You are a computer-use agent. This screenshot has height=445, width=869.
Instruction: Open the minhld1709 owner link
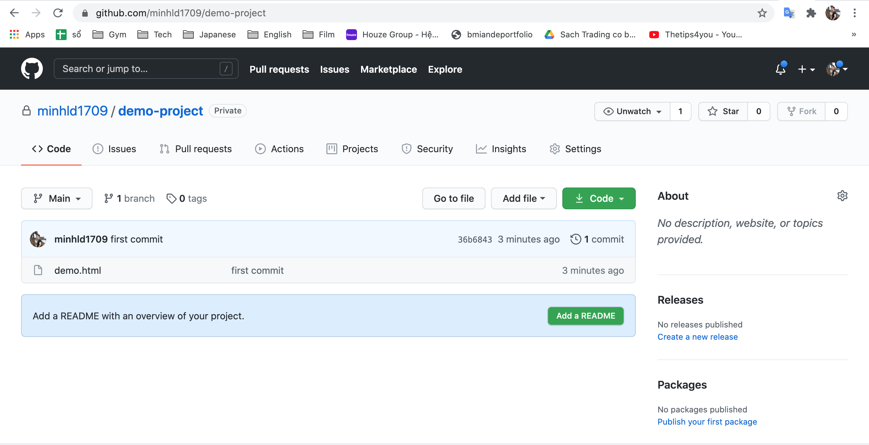tap(72, 111)
